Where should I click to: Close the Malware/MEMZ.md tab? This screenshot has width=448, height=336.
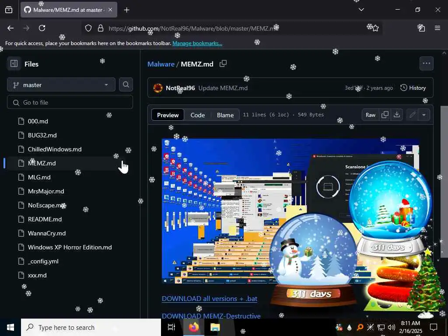(110, 10)
